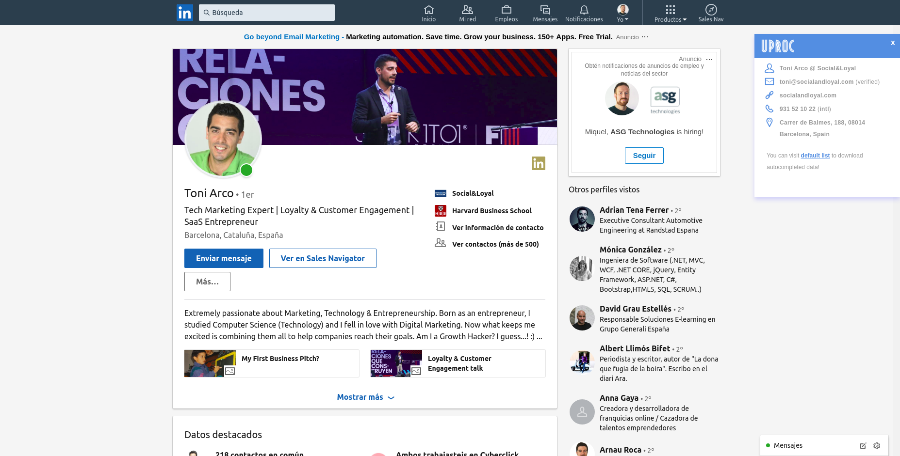Viewport: 900px width, 456px height.
Task: Focus the Búsqueda search field
Action: [x=267, y=13]
